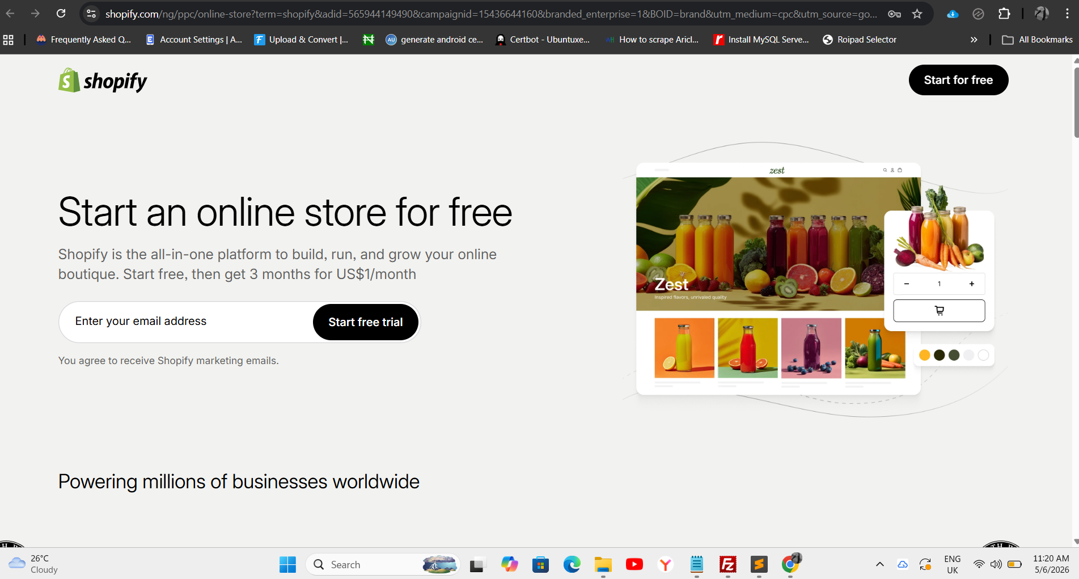This screenshot has height=579, width=1079.
Task: Open Yandex browser from taskbar
Action: pos(665,564)
